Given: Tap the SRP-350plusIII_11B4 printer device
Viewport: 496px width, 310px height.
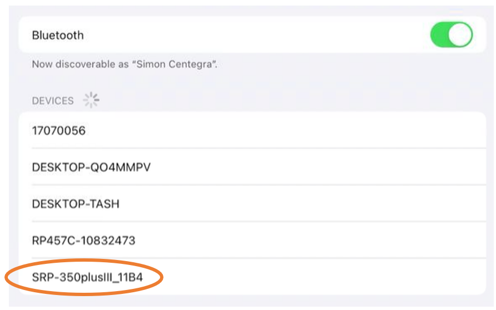Looking at the screenshot, I should 87,276.
